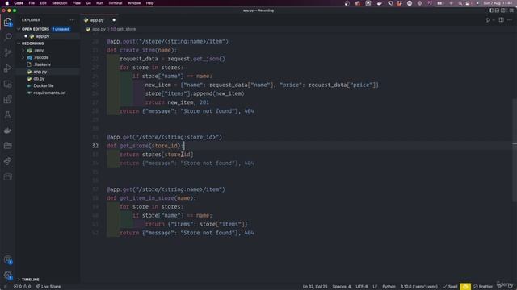The height and width of the screenshot is (290, 517).
Task: Open the Go menu
Action: [x=89, y=3]
